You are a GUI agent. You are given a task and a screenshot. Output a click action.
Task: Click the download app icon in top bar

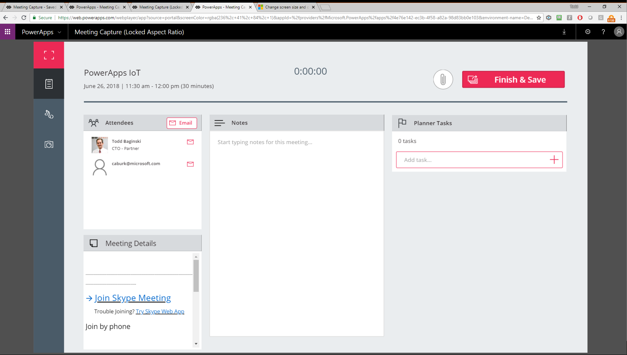564,32
